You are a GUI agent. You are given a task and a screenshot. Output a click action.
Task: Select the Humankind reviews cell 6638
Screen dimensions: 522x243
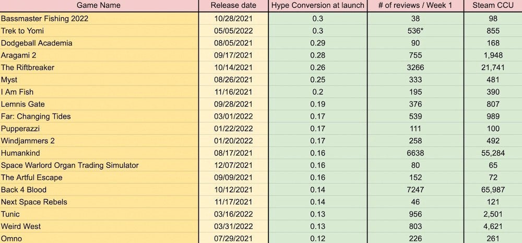(x=416, y=153)
